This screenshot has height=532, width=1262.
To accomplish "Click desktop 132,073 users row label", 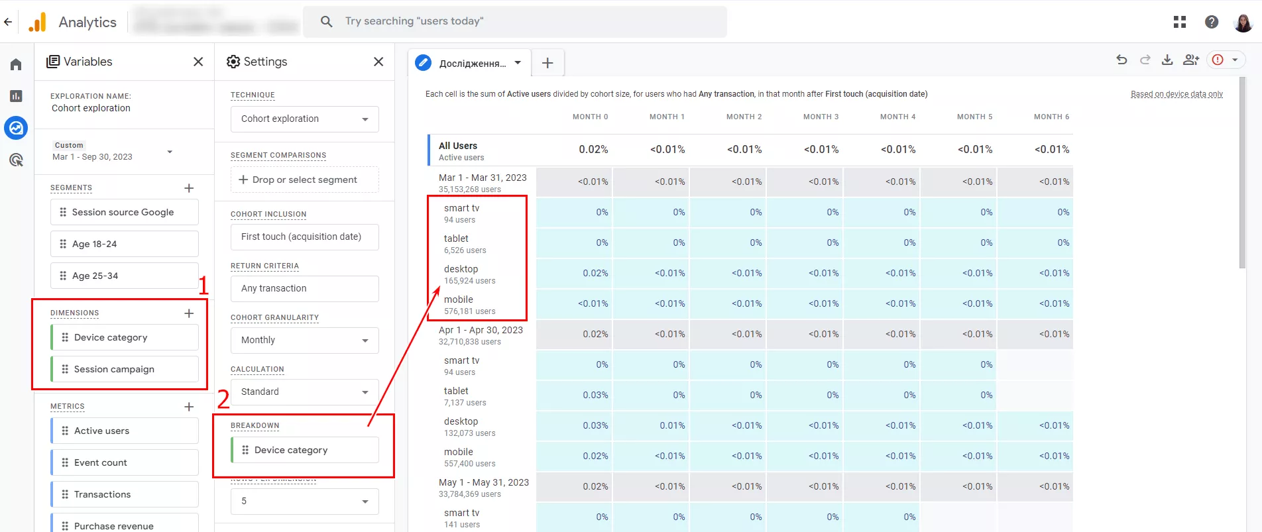I will (x=469, y=427).
